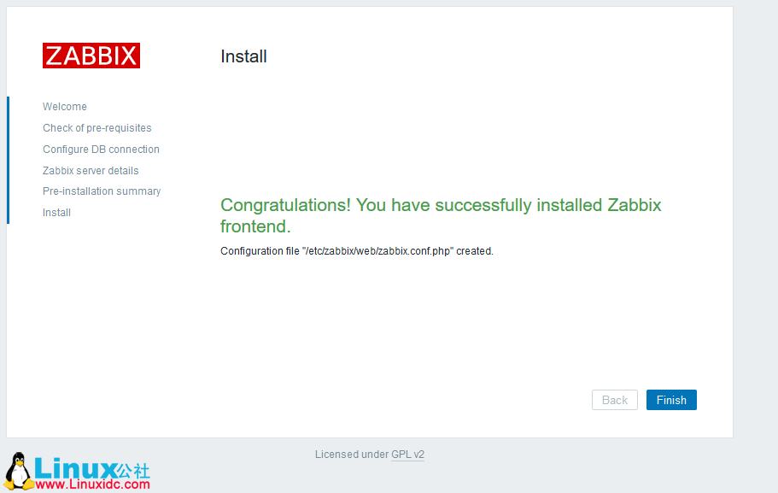Open the Configure DB connection step
This screenshot has width=778, height=493.
pyautogui.click(x=101, y=149)
